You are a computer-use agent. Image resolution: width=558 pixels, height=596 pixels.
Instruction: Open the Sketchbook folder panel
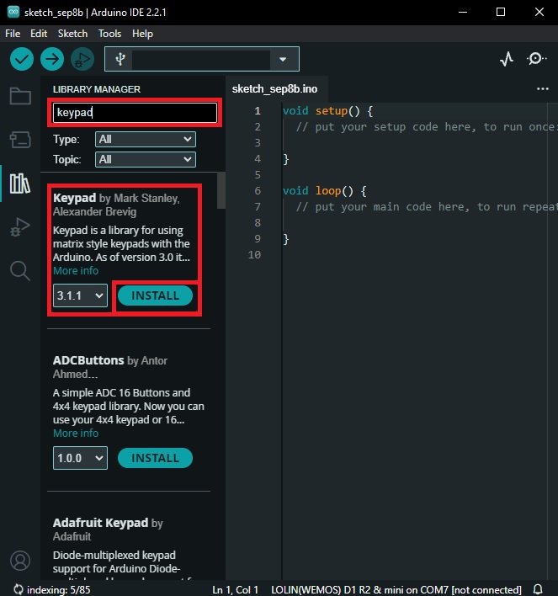click(20, 95)
